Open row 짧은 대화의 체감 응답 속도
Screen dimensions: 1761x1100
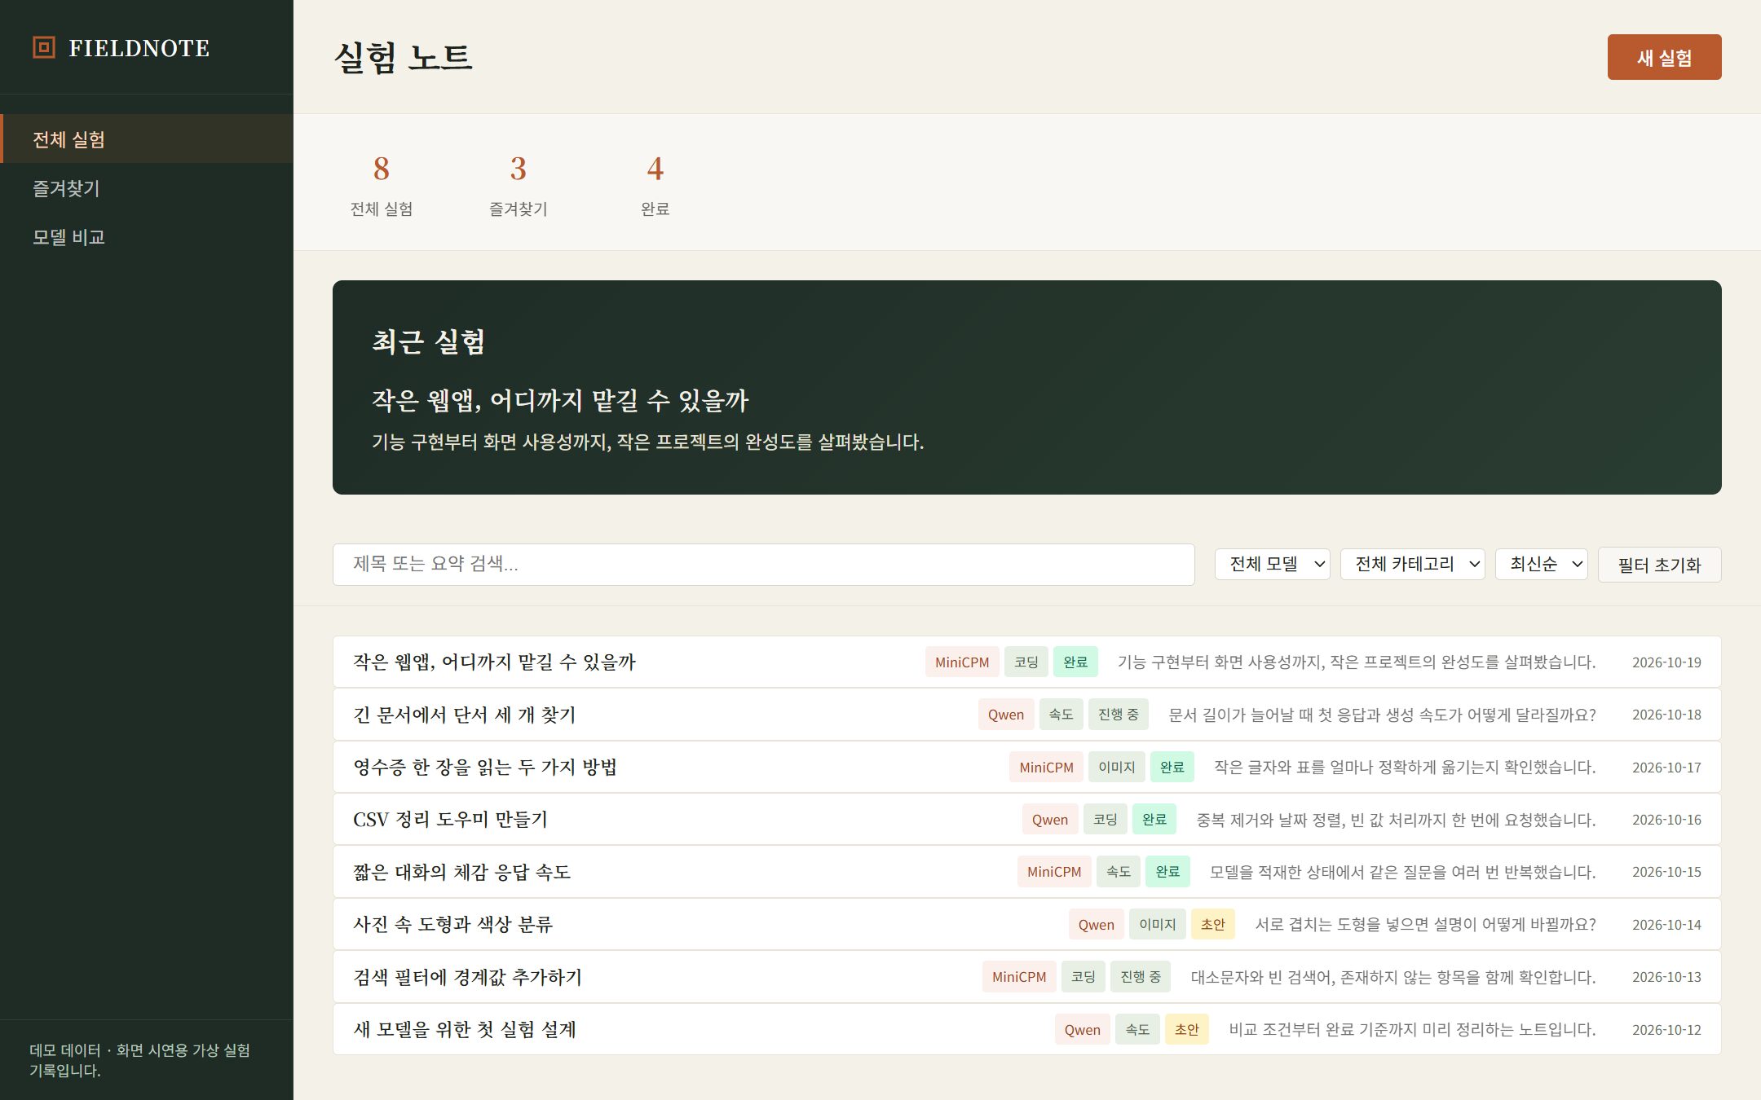coord(1026,872)
